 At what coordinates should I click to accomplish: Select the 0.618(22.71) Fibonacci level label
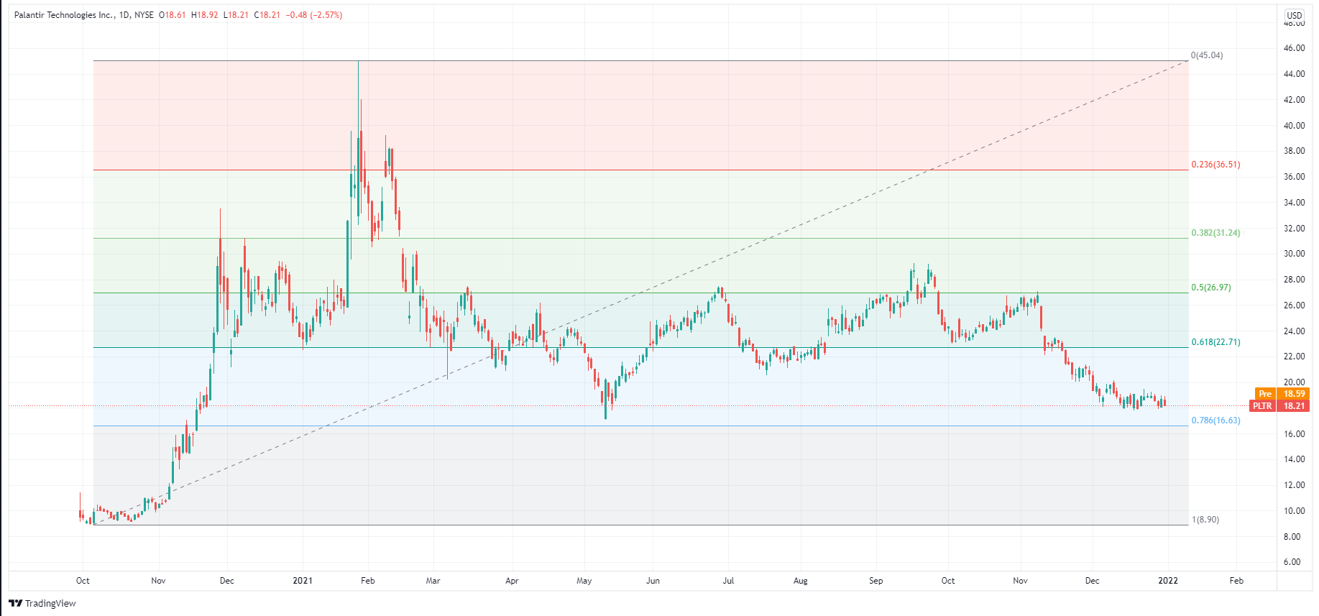(1215, 342)
